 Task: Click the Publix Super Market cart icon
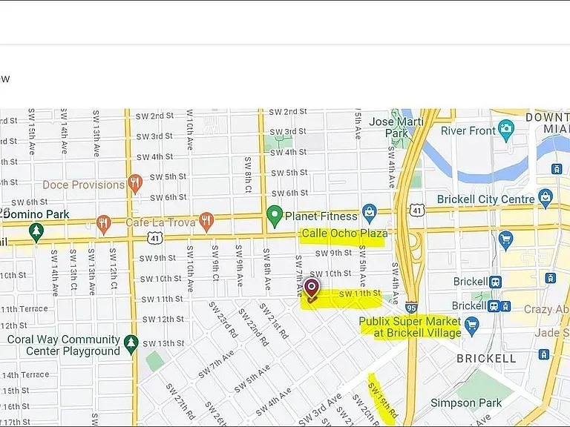point(472,326)
